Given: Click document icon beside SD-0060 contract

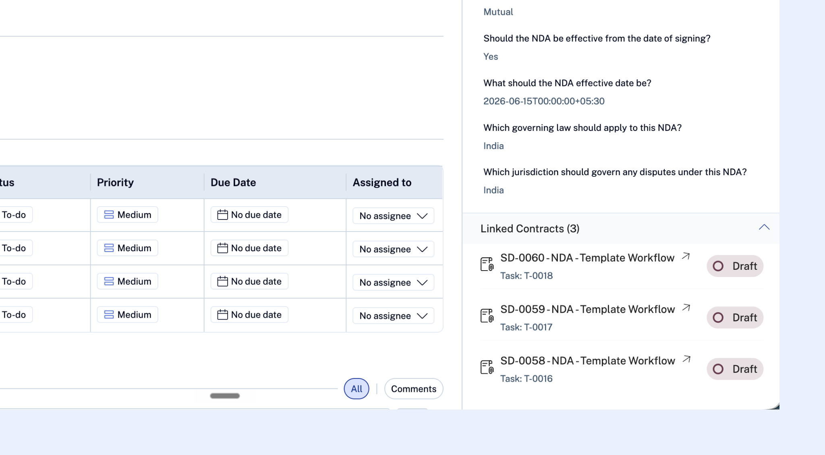Looking at the screenshot, I should click(487, 264).
